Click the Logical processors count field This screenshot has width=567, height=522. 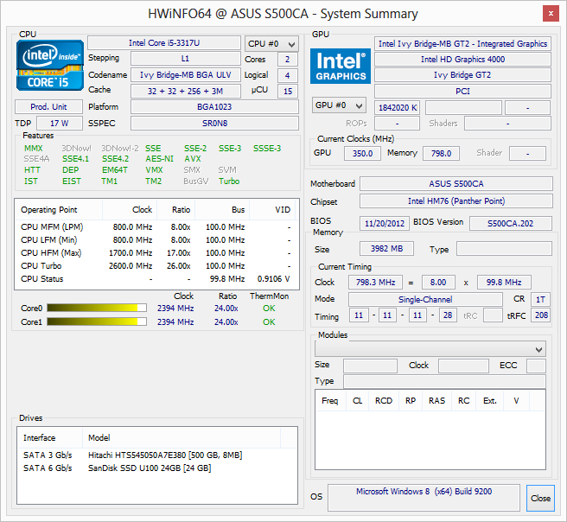pyautogui.click(x=288, y=75)
